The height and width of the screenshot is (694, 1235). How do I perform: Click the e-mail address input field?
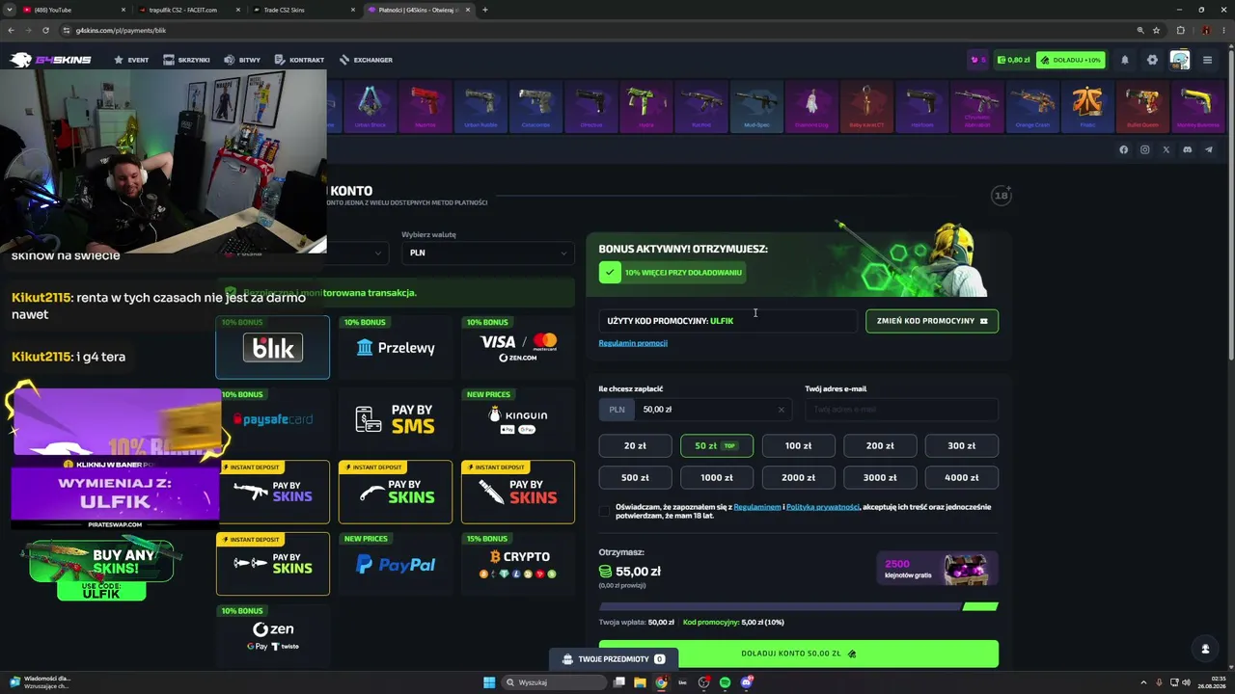901,410
